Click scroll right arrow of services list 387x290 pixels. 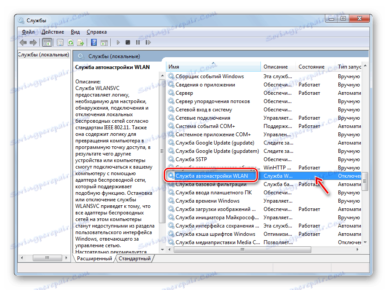click(x=358, y=250)
